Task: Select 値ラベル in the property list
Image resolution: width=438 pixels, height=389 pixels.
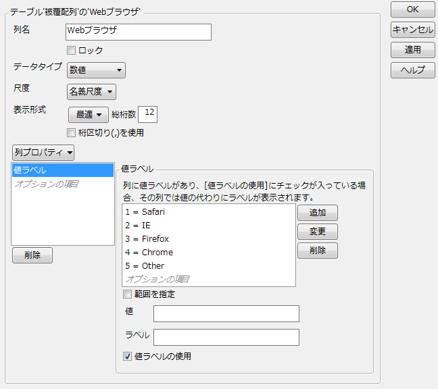Action: [63, 170]
